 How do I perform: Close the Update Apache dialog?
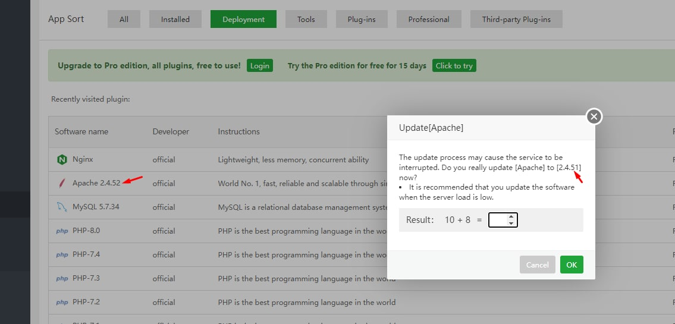(x=594, y=117)
